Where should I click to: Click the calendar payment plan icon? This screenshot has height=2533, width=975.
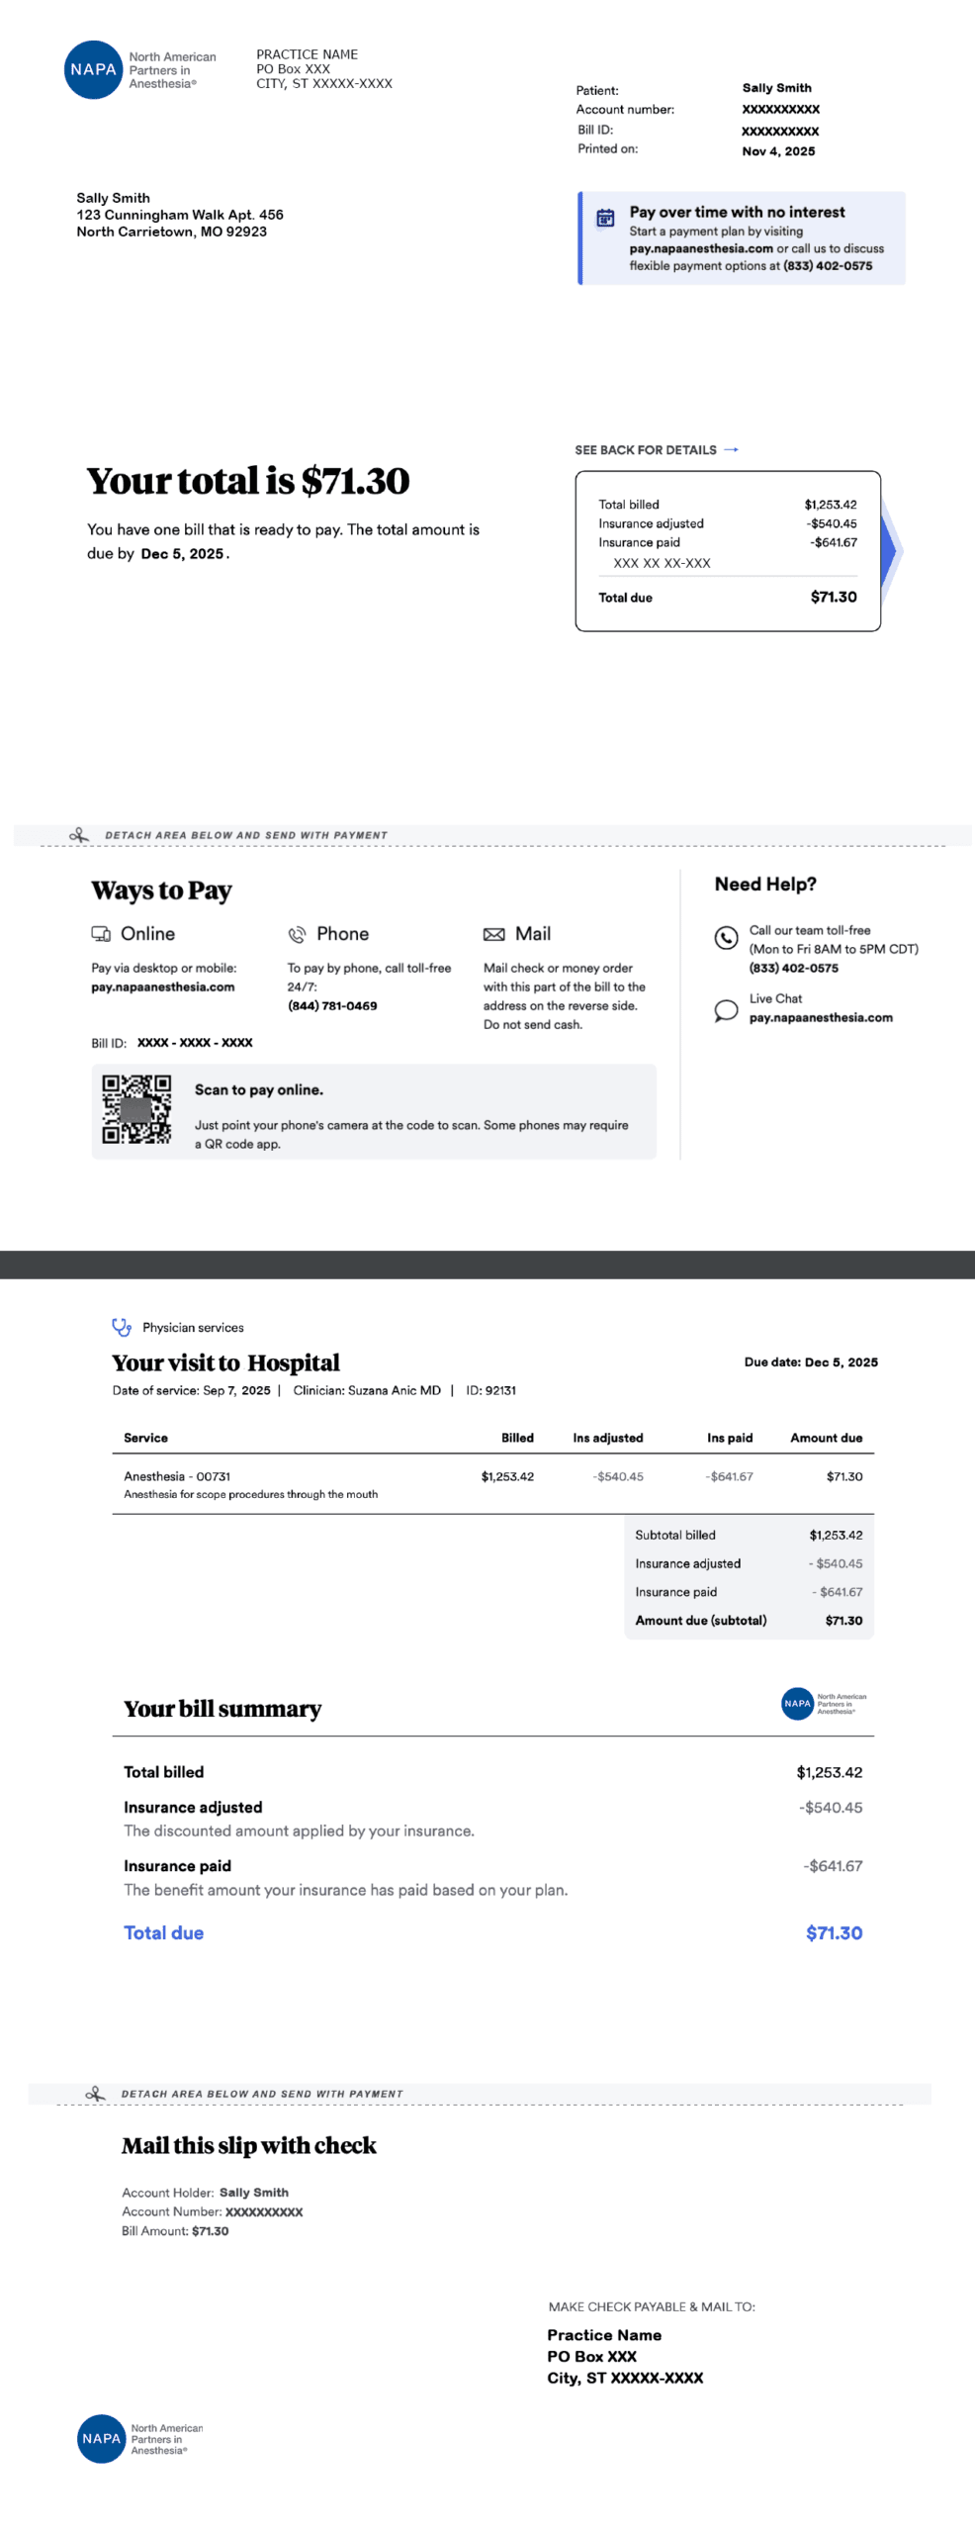click(x=605, y=218)
